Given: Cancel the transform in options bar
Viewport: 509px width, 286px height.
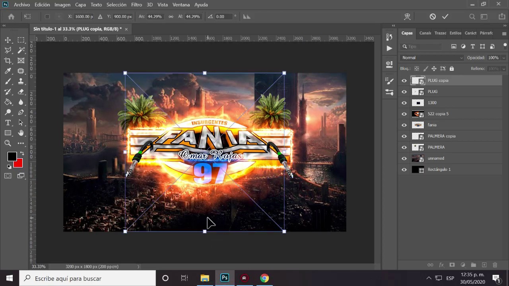Looking at the screenshot, I should point(433,17).
